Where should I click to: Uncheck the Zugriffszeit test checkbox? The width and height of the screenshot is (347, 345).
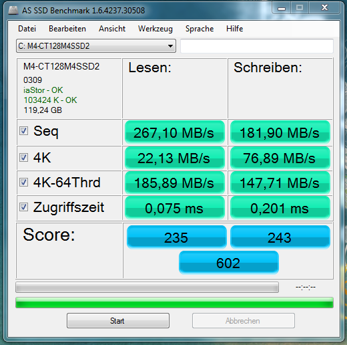(23, 207)
